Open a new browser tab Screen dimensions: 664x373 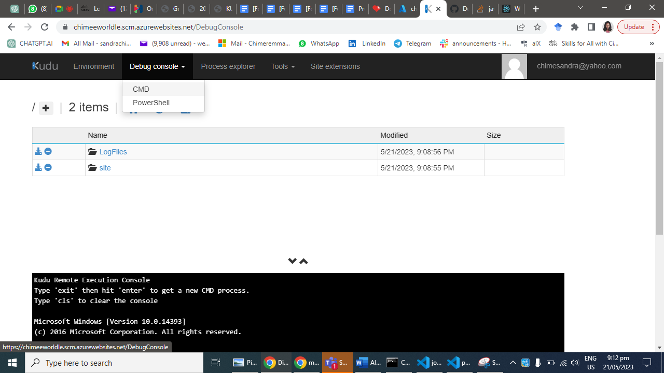(x=536, y=9)
